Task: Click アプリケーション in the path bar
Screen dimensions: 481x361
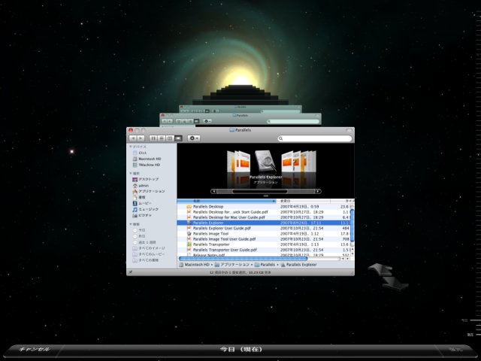Action: [x=232, y=265]
